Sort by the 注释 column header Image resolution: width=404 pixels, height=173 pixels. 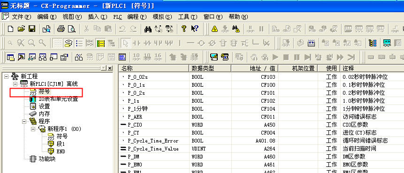tap(372, 68)
